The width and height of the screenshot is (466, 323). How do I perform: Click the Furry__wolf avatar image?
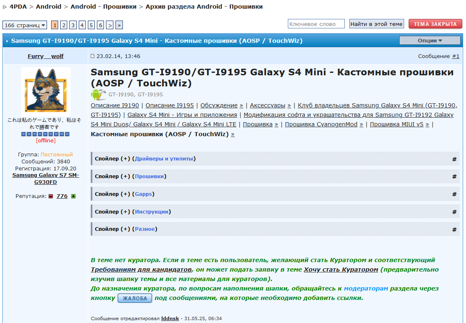(x=46, y=91)
